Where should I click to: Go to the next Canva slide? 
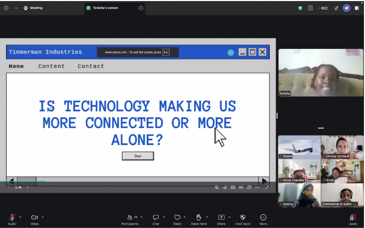[x=27, y=188]
